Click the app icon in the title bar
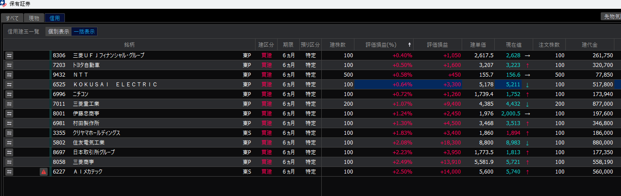The height and width of the screenshot is (196, 621). 4,4
